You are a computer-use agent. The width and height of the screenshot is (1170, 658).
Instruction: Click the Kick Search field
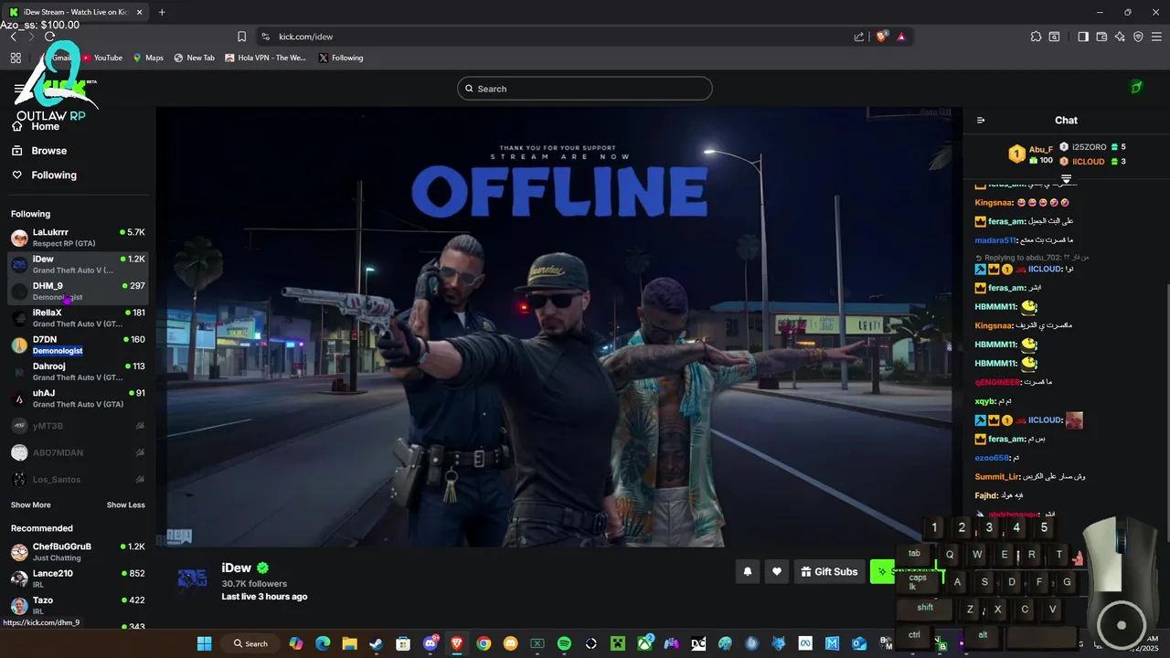585,89
